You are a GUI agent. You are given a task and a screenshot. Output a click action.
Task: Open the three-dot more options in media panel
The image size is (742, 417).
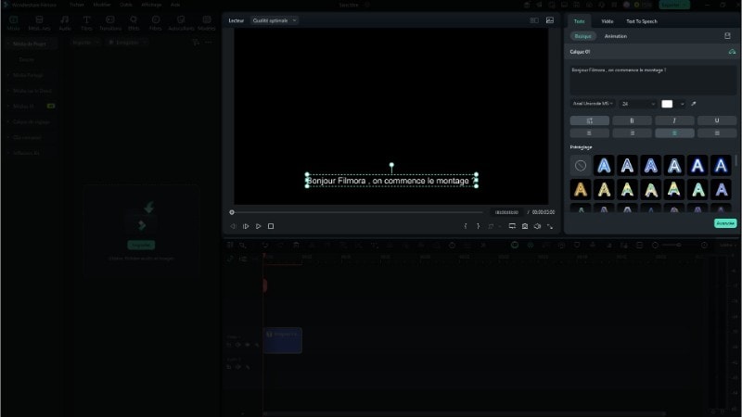coord(208,43)
